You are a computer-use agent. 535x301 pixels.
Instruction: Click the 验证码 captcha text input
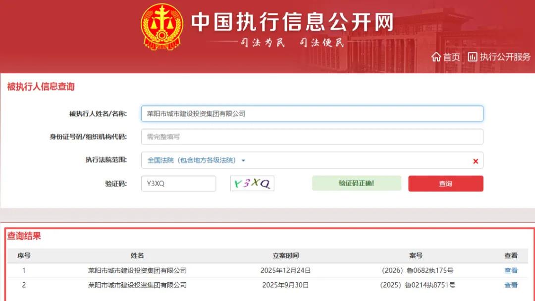click(178, 183)
